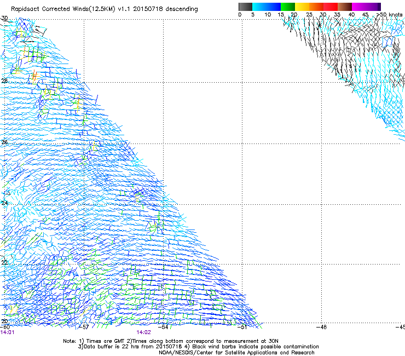405x356 pixels.
Task: Click the legend label '40'
Action: [351, 15]
